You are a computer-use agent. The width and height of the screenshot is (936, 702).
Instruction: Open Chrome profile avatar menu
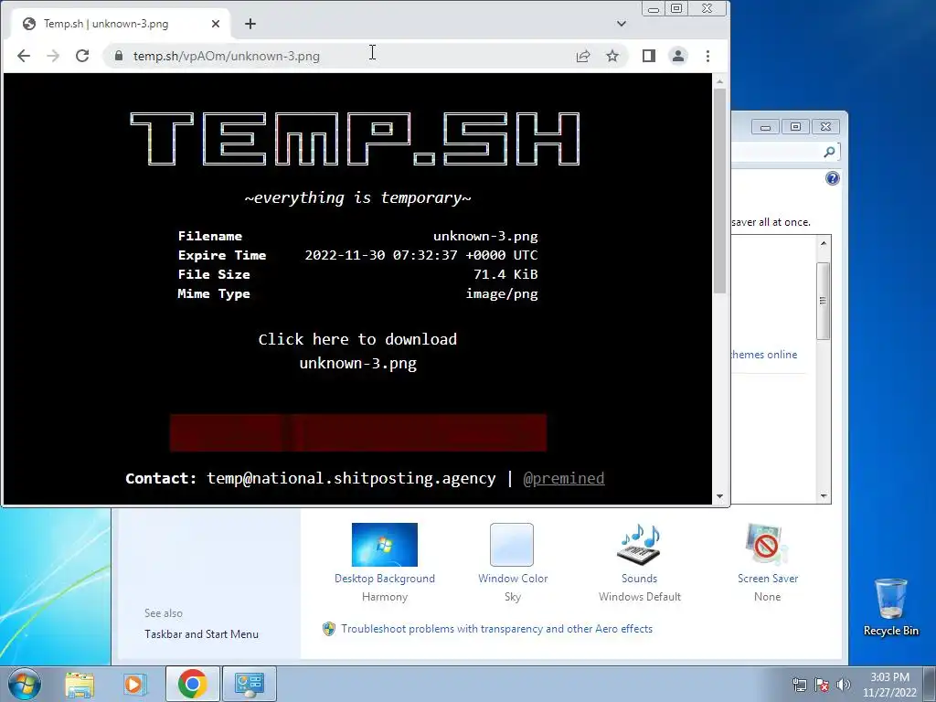pos(678,56)
